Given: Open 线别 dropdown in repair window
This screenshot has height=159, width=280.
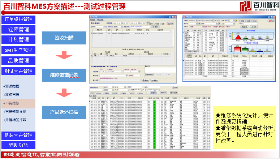Looking at the screenshot, I should coord(122,27).
